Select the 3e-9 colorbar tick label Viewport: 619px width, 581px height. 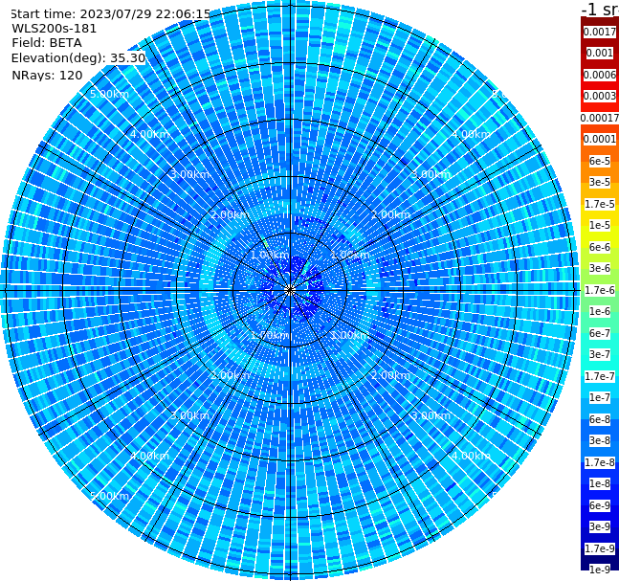pyautogui.click(x=600, y=526)
